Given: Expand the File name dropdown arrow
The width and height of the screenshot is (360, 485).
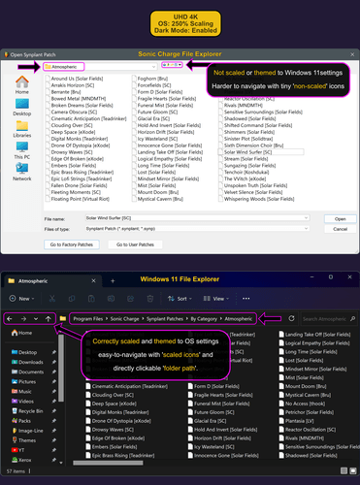Looking at the screenshot, I should point(306,218).
